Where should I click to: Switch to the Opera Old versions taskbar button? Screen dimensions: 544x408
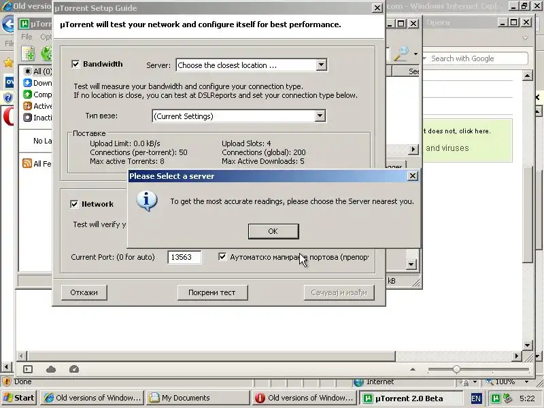304,398
